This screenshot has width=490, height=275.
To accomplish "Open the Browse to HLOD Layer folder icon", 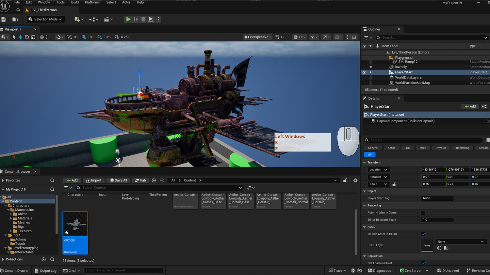I will coord(446,248).
